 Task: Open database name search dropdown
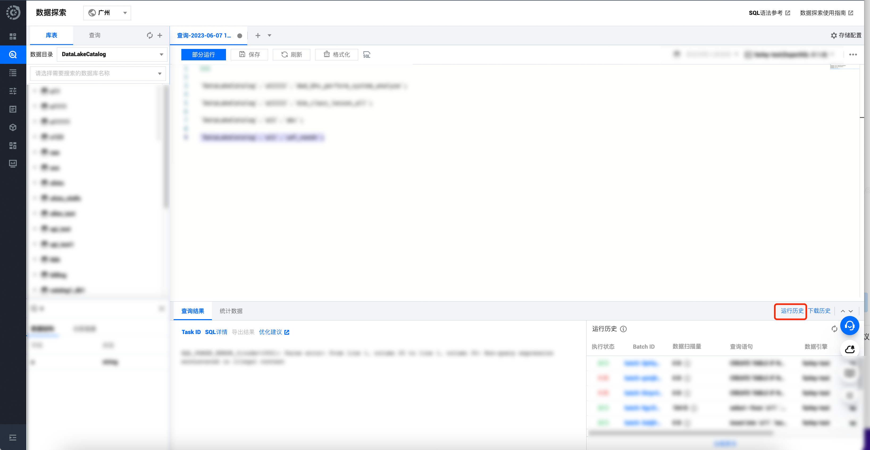point(98,73)
